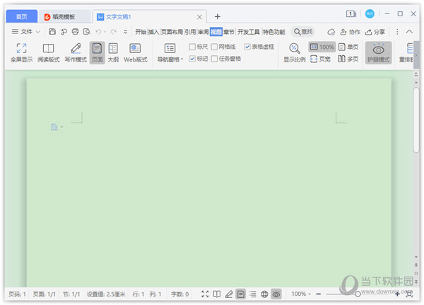Open the paste options icon in document

point(54,127)
